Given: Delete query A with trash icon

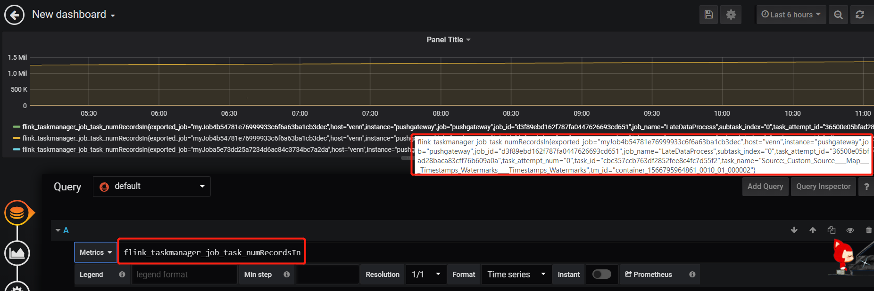Looking at the screenshot, I should (869, 230).
